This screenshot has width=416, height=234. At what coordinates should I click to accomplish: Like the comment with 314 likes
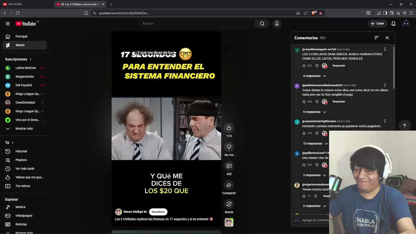(304, 133)
